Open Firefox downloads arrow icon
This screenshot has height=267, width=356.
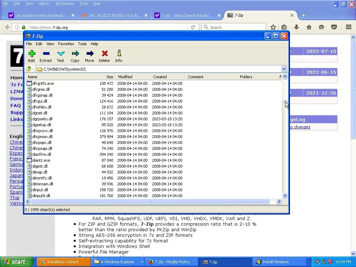[x=297, y=27]
